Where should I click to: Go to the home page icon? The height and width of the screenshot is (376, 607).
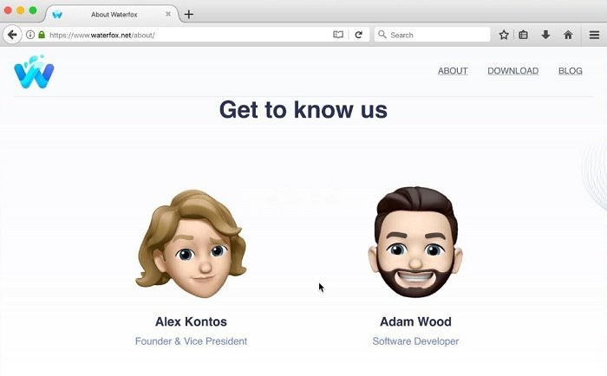point(568,35)
